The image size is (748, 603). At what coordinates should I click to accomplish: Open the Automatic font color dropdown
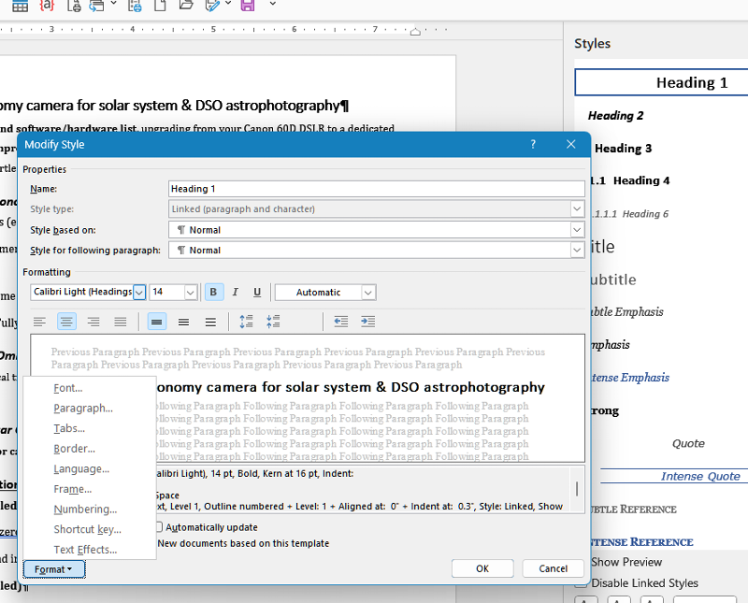(367, 292)
